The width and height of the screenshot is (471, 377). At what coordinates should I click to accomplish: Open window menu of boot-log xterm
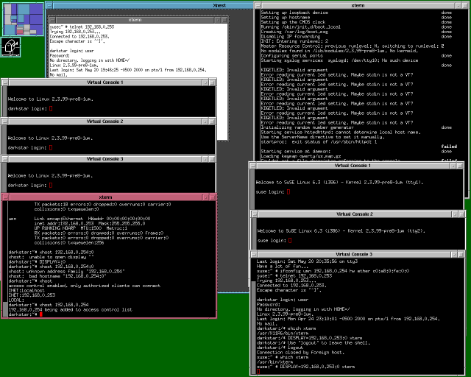pos(258,5)
